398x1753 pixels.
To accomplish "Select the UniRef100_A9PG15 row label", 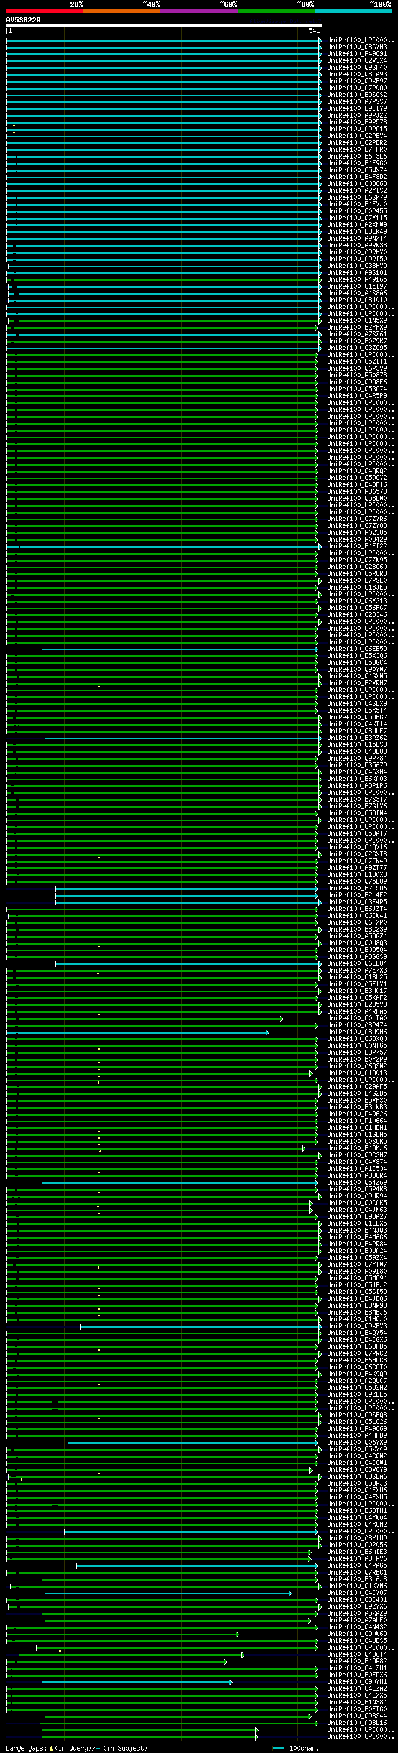I will pos(357,129).
